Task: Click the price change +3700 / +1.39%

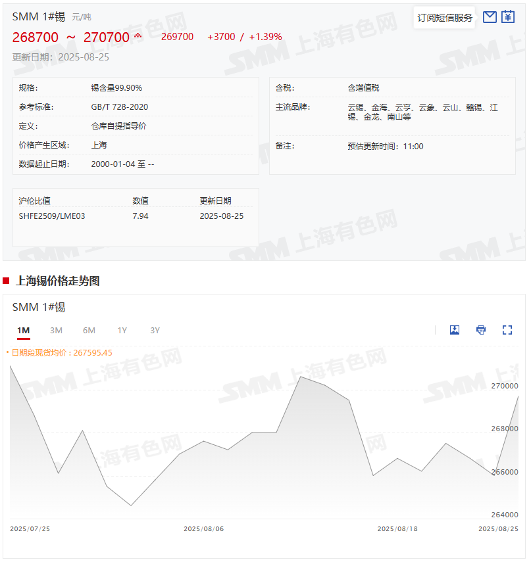Action: click(x=244, y=37)
